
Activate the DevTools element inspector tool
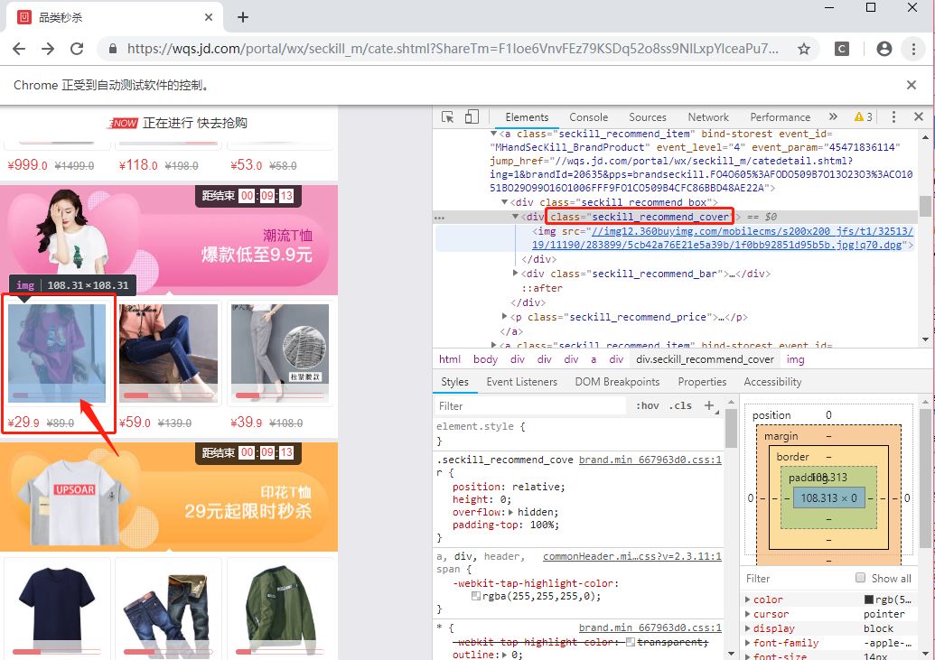(447, 116)
